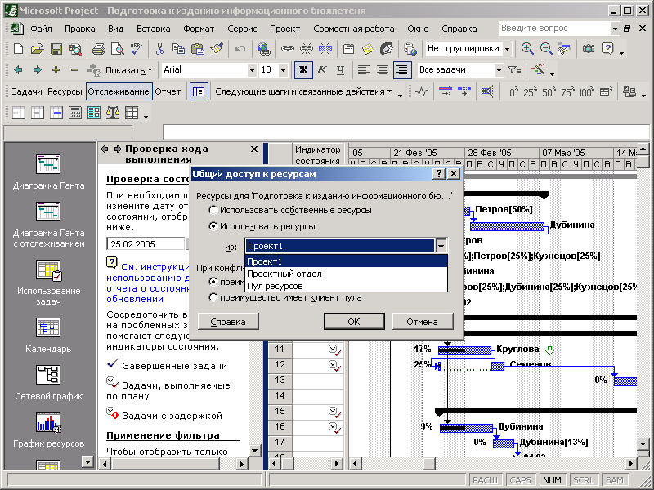Set 100% complete tracking icon
The height and width of the screenshot is (490, 654).
point(586,91)
